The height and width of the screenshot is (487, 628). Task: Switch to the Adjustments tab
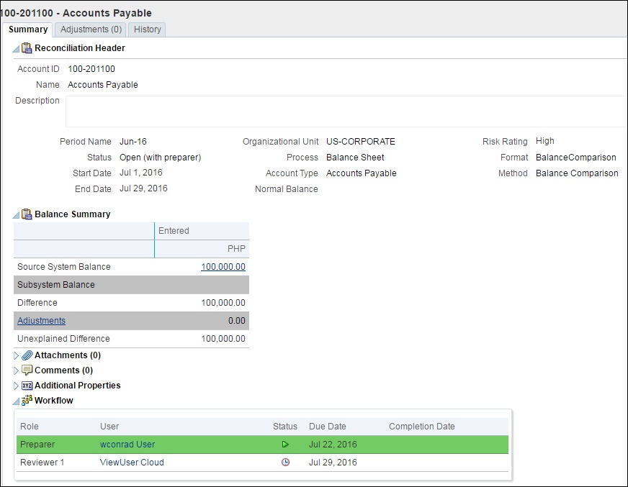click(89, 29)
